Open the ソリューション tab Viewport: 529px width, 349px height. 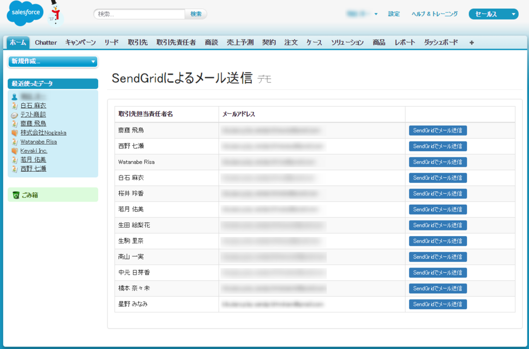pos(347,42)
